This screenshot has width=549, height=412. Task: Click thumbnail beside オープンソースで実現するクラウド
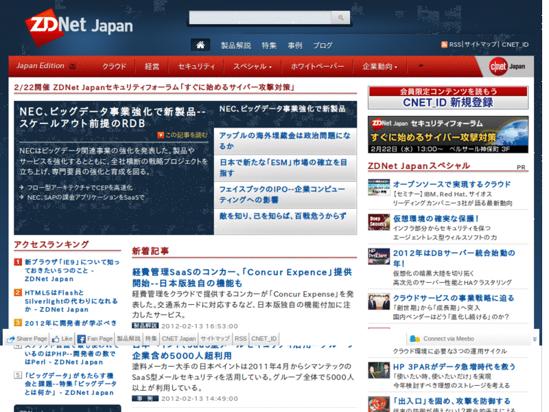379,187
